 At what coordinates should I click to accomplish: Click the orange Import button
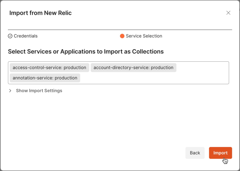220,153
